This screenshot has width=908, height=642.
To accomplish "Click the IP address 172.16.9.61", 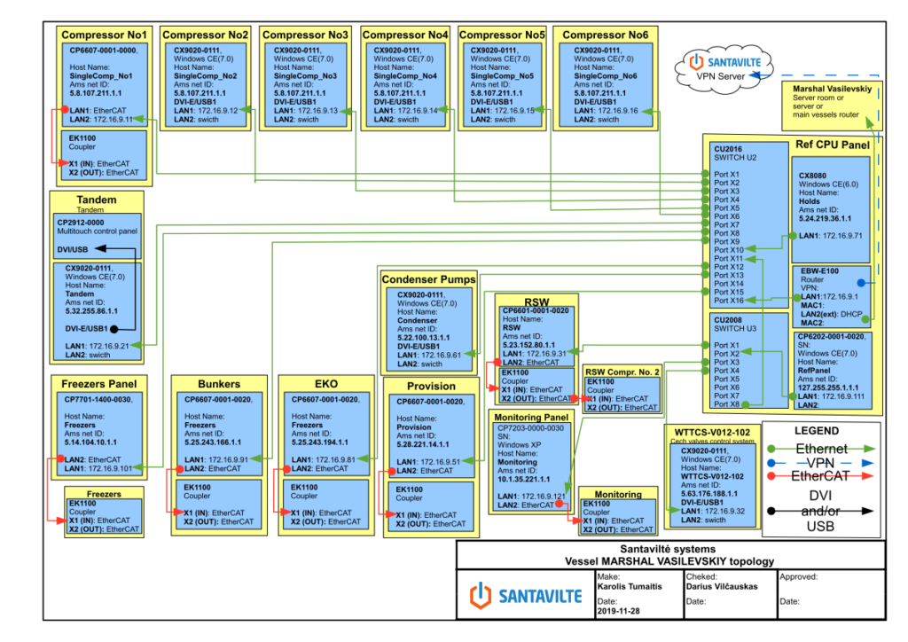I will point(442,355).
